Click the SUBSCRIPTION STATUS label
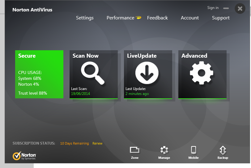Viewport: 251px width, 168px height. tap(34, 143)
